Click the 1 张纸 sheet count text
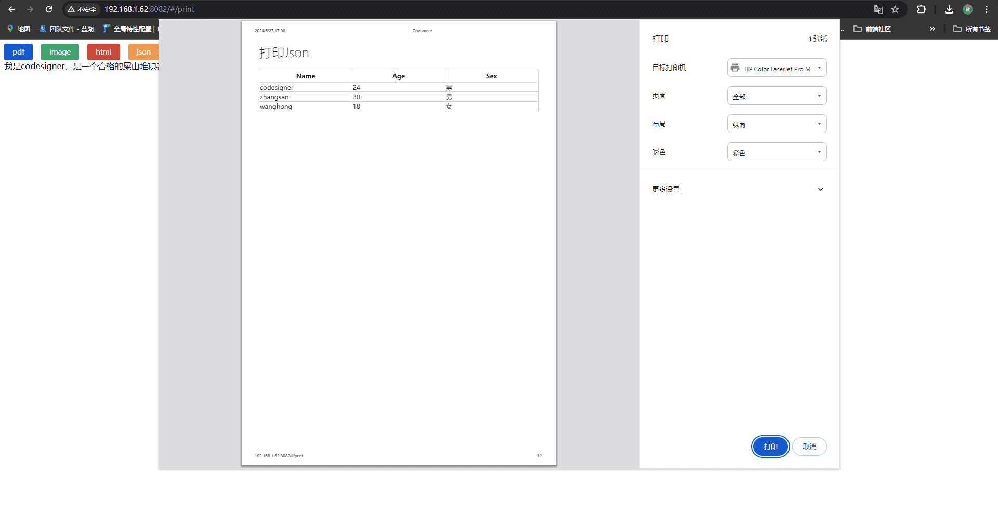Viewport: 998px width, 513px height. click(818, 39)
